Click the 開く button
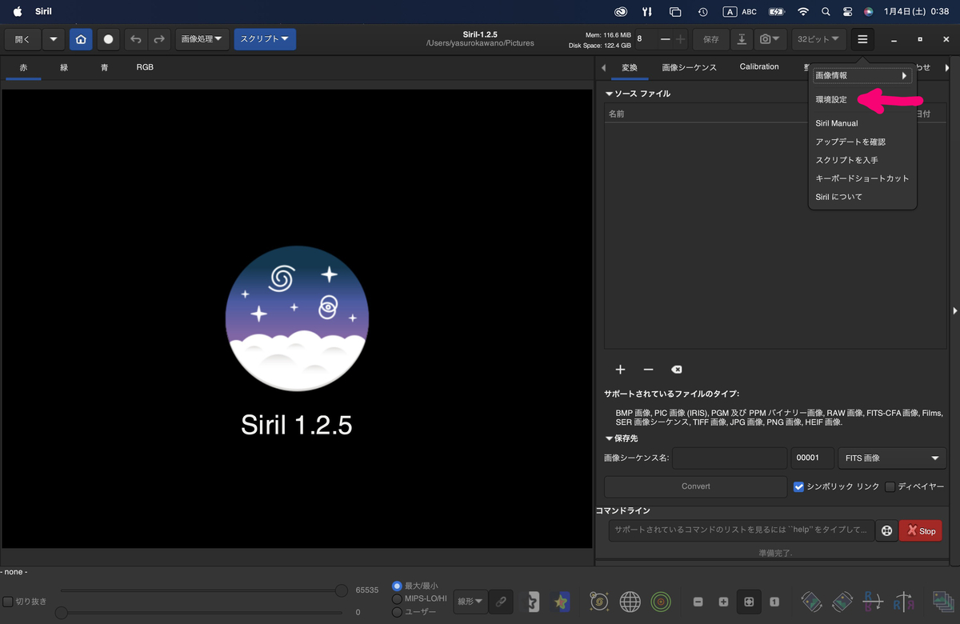Screen dimensions: 960x624 [x=22, y=39]
